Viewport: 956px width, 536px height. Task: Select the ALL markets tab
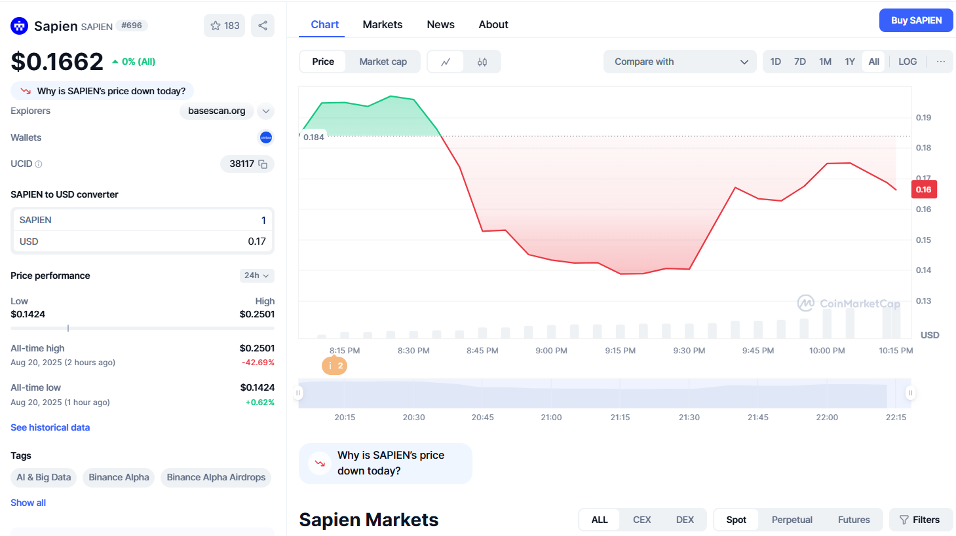click(x=600, y=520)
